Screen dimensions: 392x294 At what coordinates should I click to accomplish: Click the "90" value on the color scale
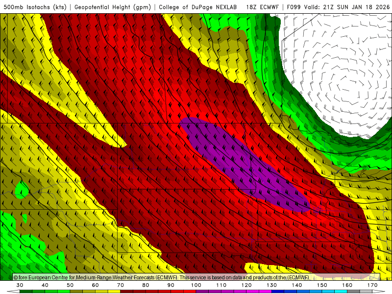point(171,285)
